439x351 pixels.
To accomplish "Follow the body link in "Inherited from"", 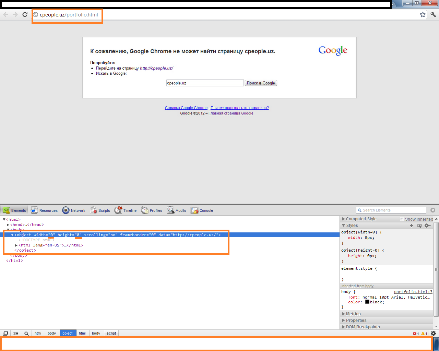I will coord(369,286).
